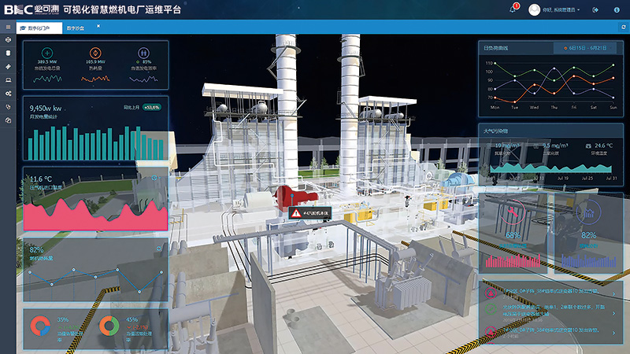
Task: Refresh the dashboard using the refresh icon
Action: point(623,28)
